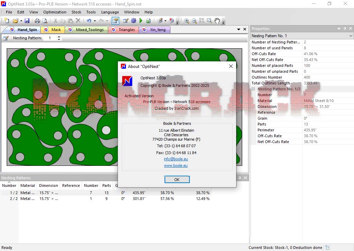Open the document tab list dropdown arrow
The height and width of the screenshot is (251, 354).
[x=239, y=30]
